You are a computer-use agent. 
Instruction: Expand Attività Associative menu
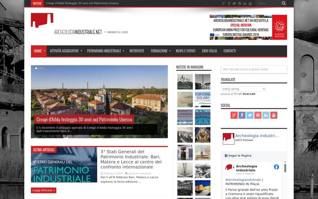pyautogui.click(x=66, y=51)
